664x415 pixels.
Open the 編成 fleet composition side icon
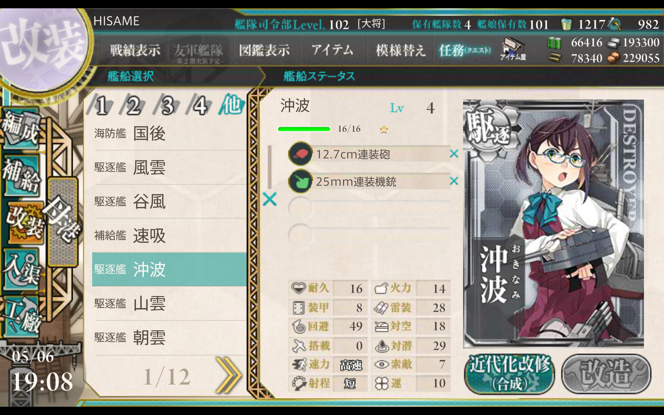[21, 127]
